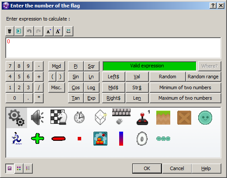227x178 pixels.
Task: Increase the expression font size
Action: point(58,31)
